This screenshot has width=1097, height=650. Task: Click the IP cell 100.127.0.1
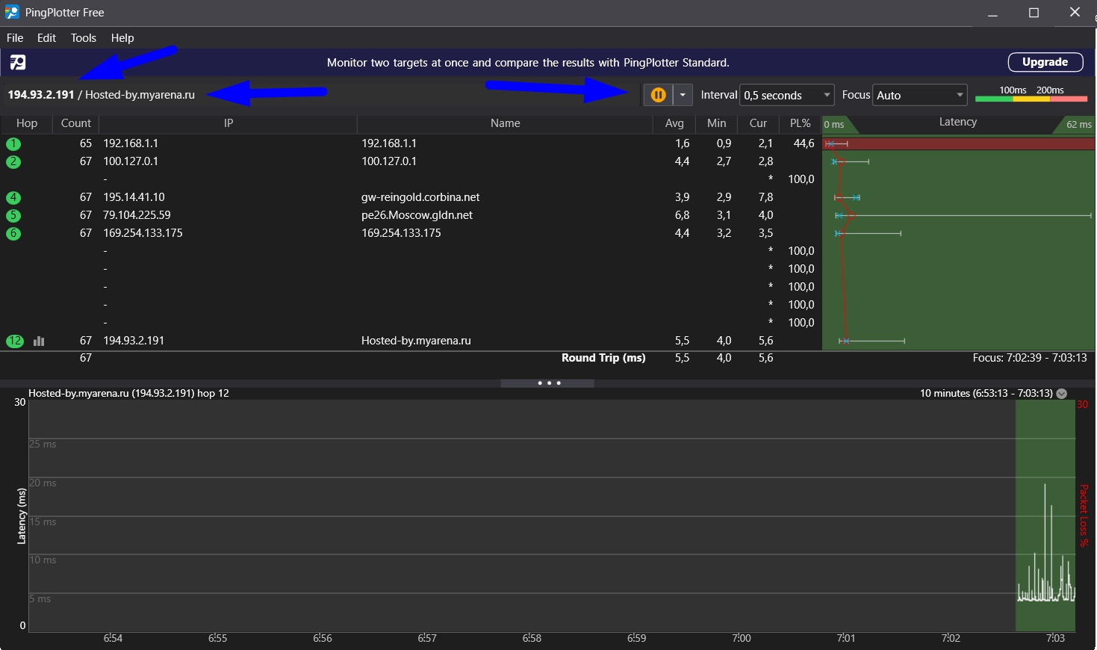click(131, 161)
